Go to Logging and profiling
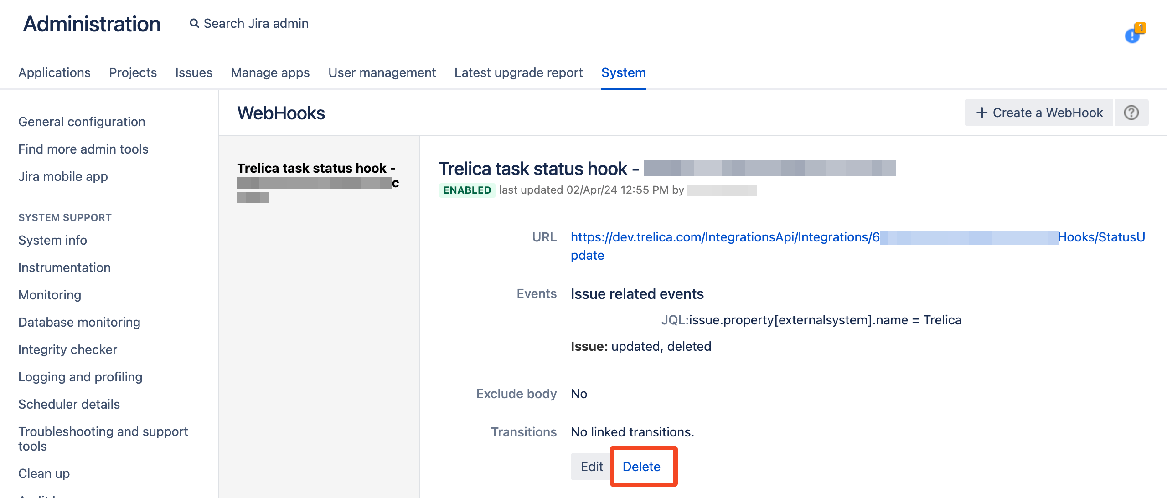The image size is (1167, 498). coord(80,377)
